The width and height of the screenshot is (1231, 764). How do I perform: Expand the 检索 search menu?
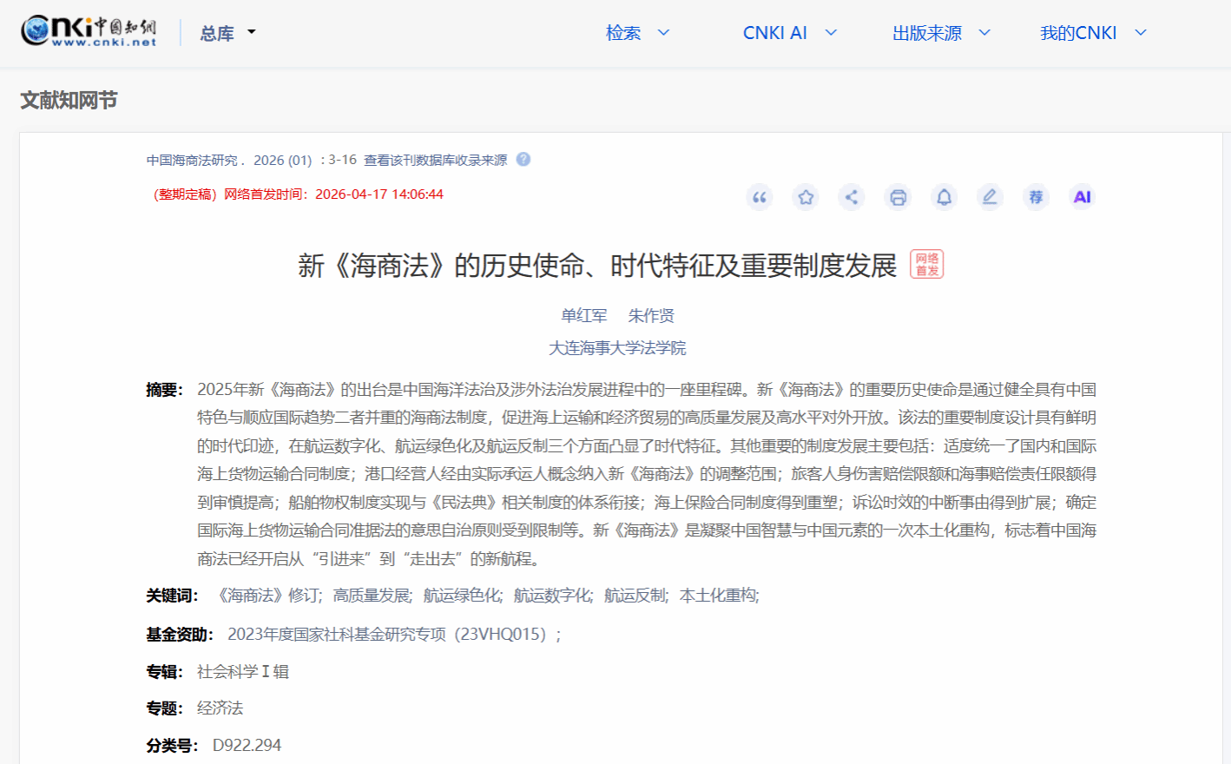637,33
